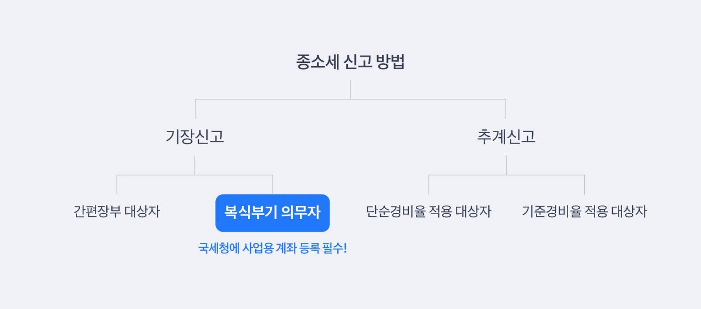Screen dimensions: 701x309
Task: Choose the 기준경비율 적용 대상자 label
Action: pyautogui.click(x=584, y=211)
